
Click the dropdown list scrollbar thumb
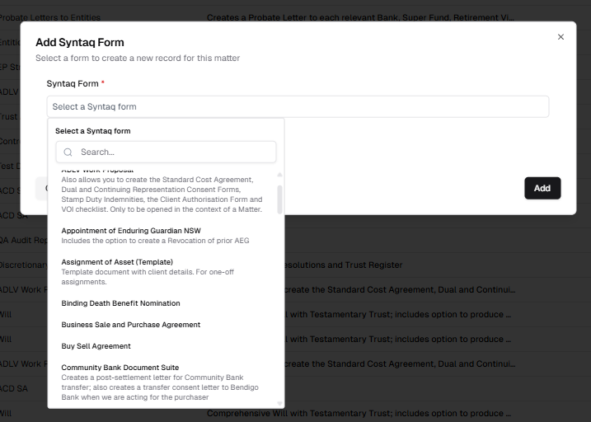tap(279, 199)
